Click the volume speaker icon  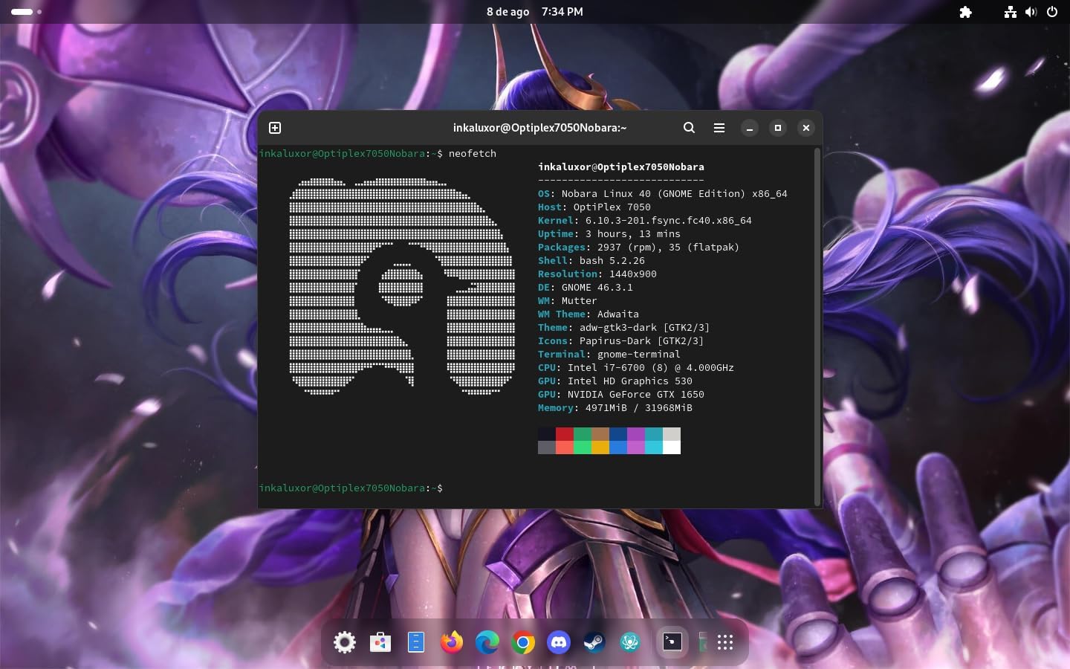pos(1031,12)
